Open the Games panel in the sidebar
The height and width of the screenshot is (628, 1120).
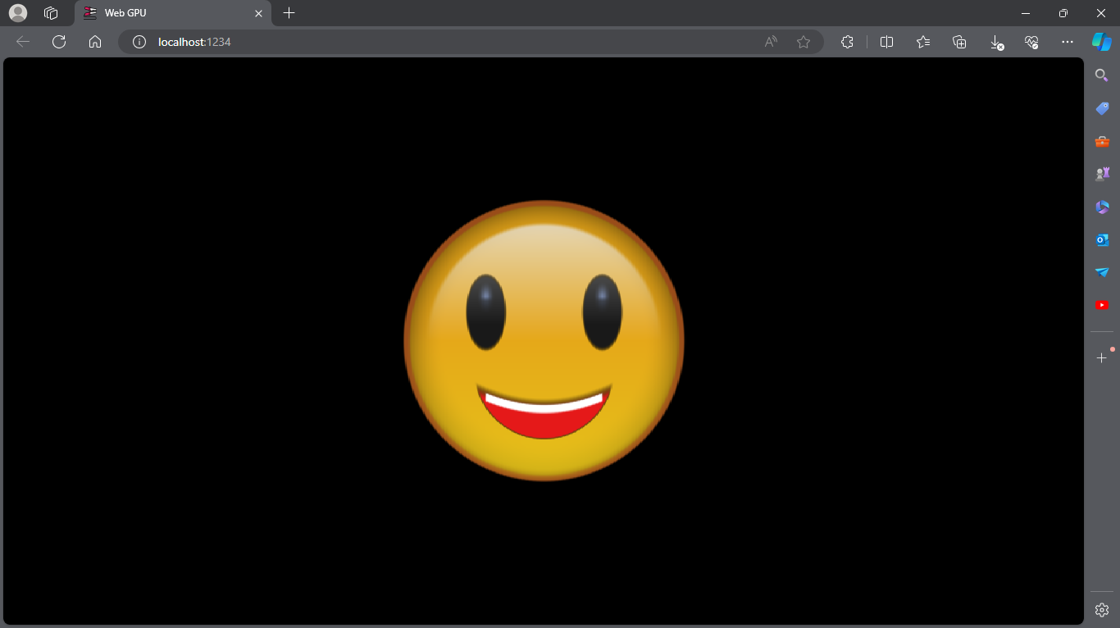[1101, 173]
